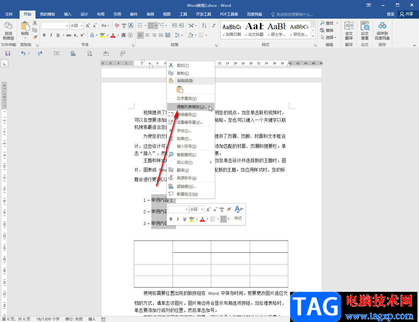Click the Paper Check (论文查重) icon

[x=365, y=26]
